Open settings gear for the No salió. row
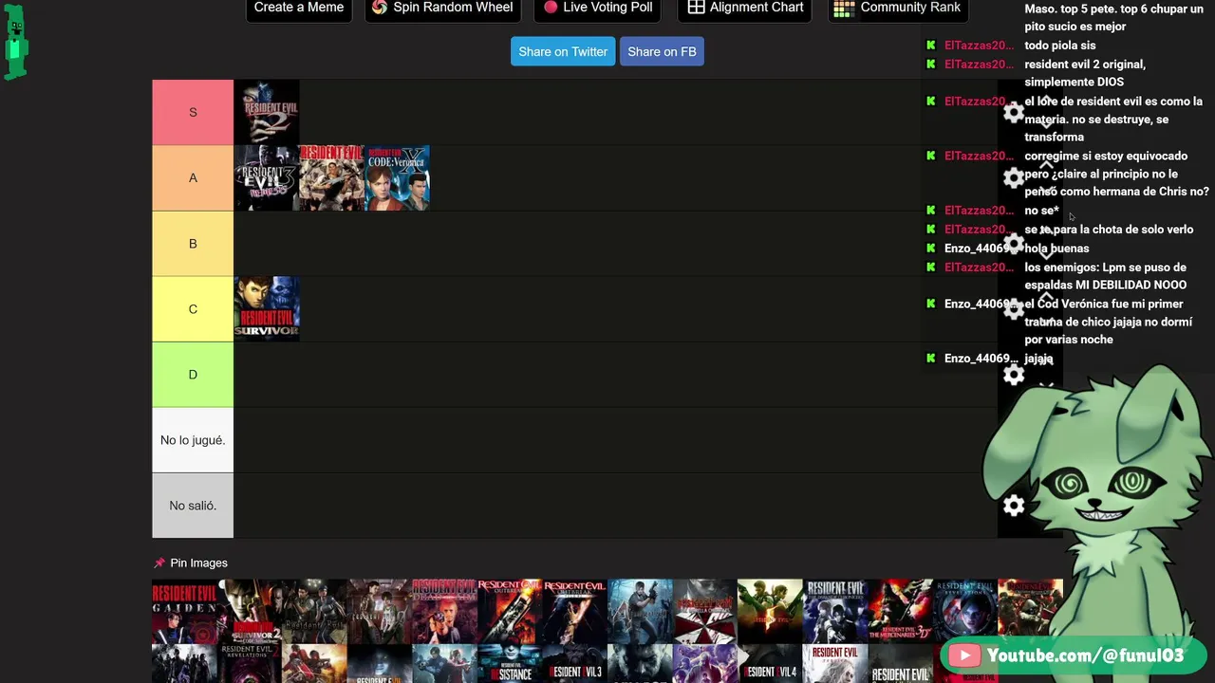Screen dimensions: 1215x683 (x=1014, y=506)
